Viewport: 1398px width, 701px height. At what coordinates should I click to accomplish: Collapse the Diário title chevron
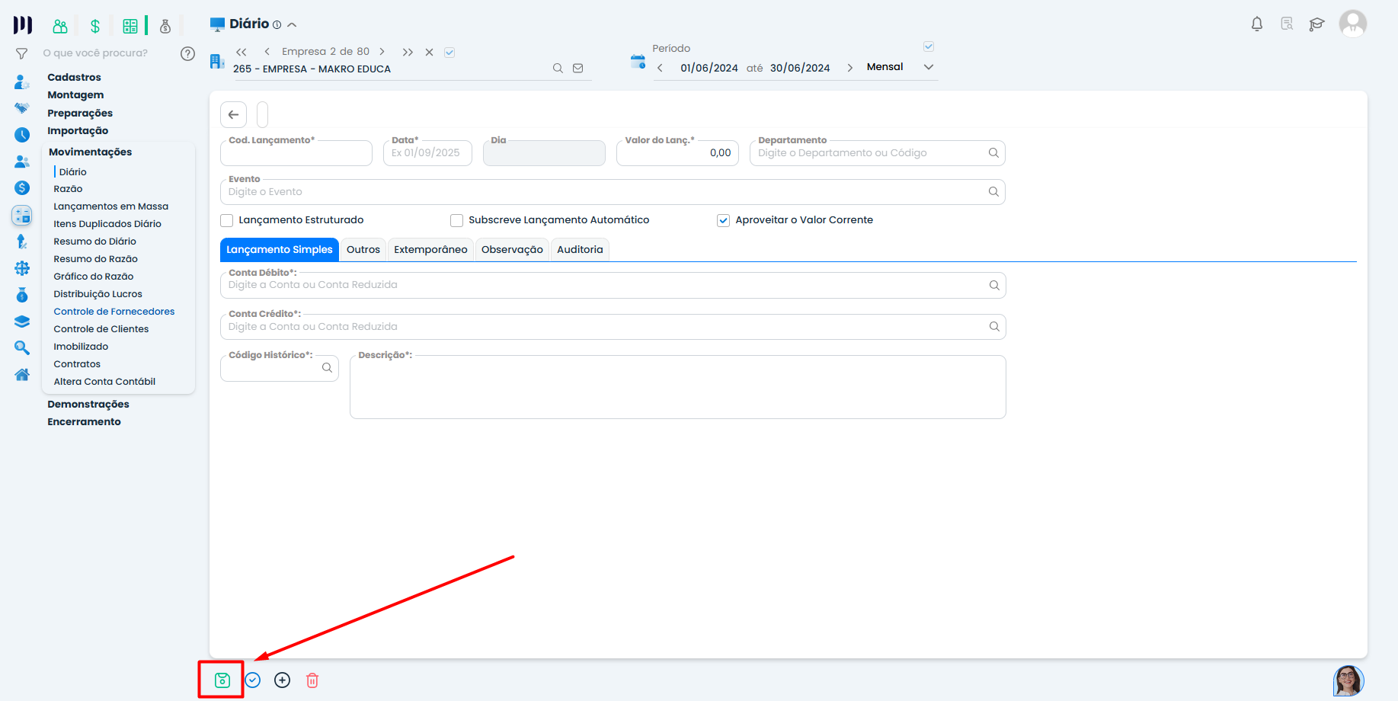292,25
